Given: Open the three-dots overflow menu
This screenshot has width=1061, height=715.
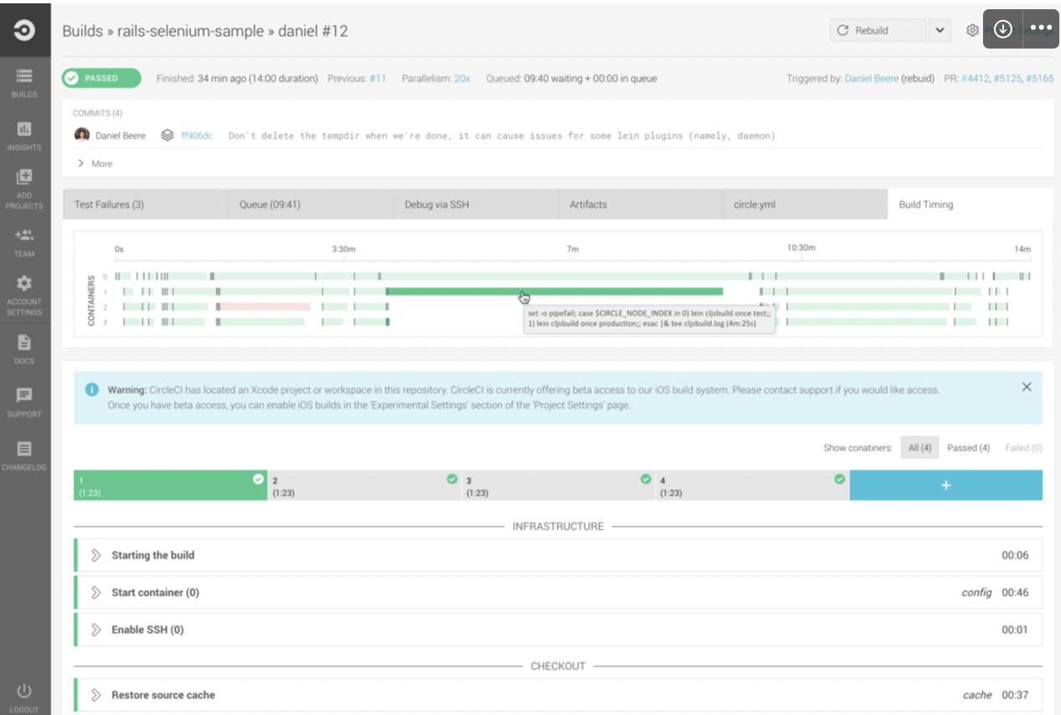Looking at the screenshot, I should coord(1041,28).
